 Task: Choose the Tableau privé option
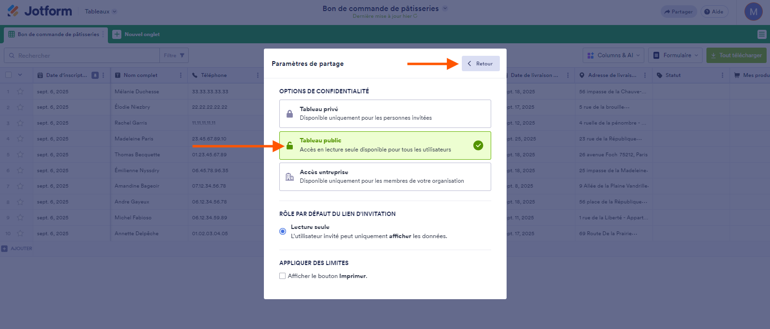point(385,114)
